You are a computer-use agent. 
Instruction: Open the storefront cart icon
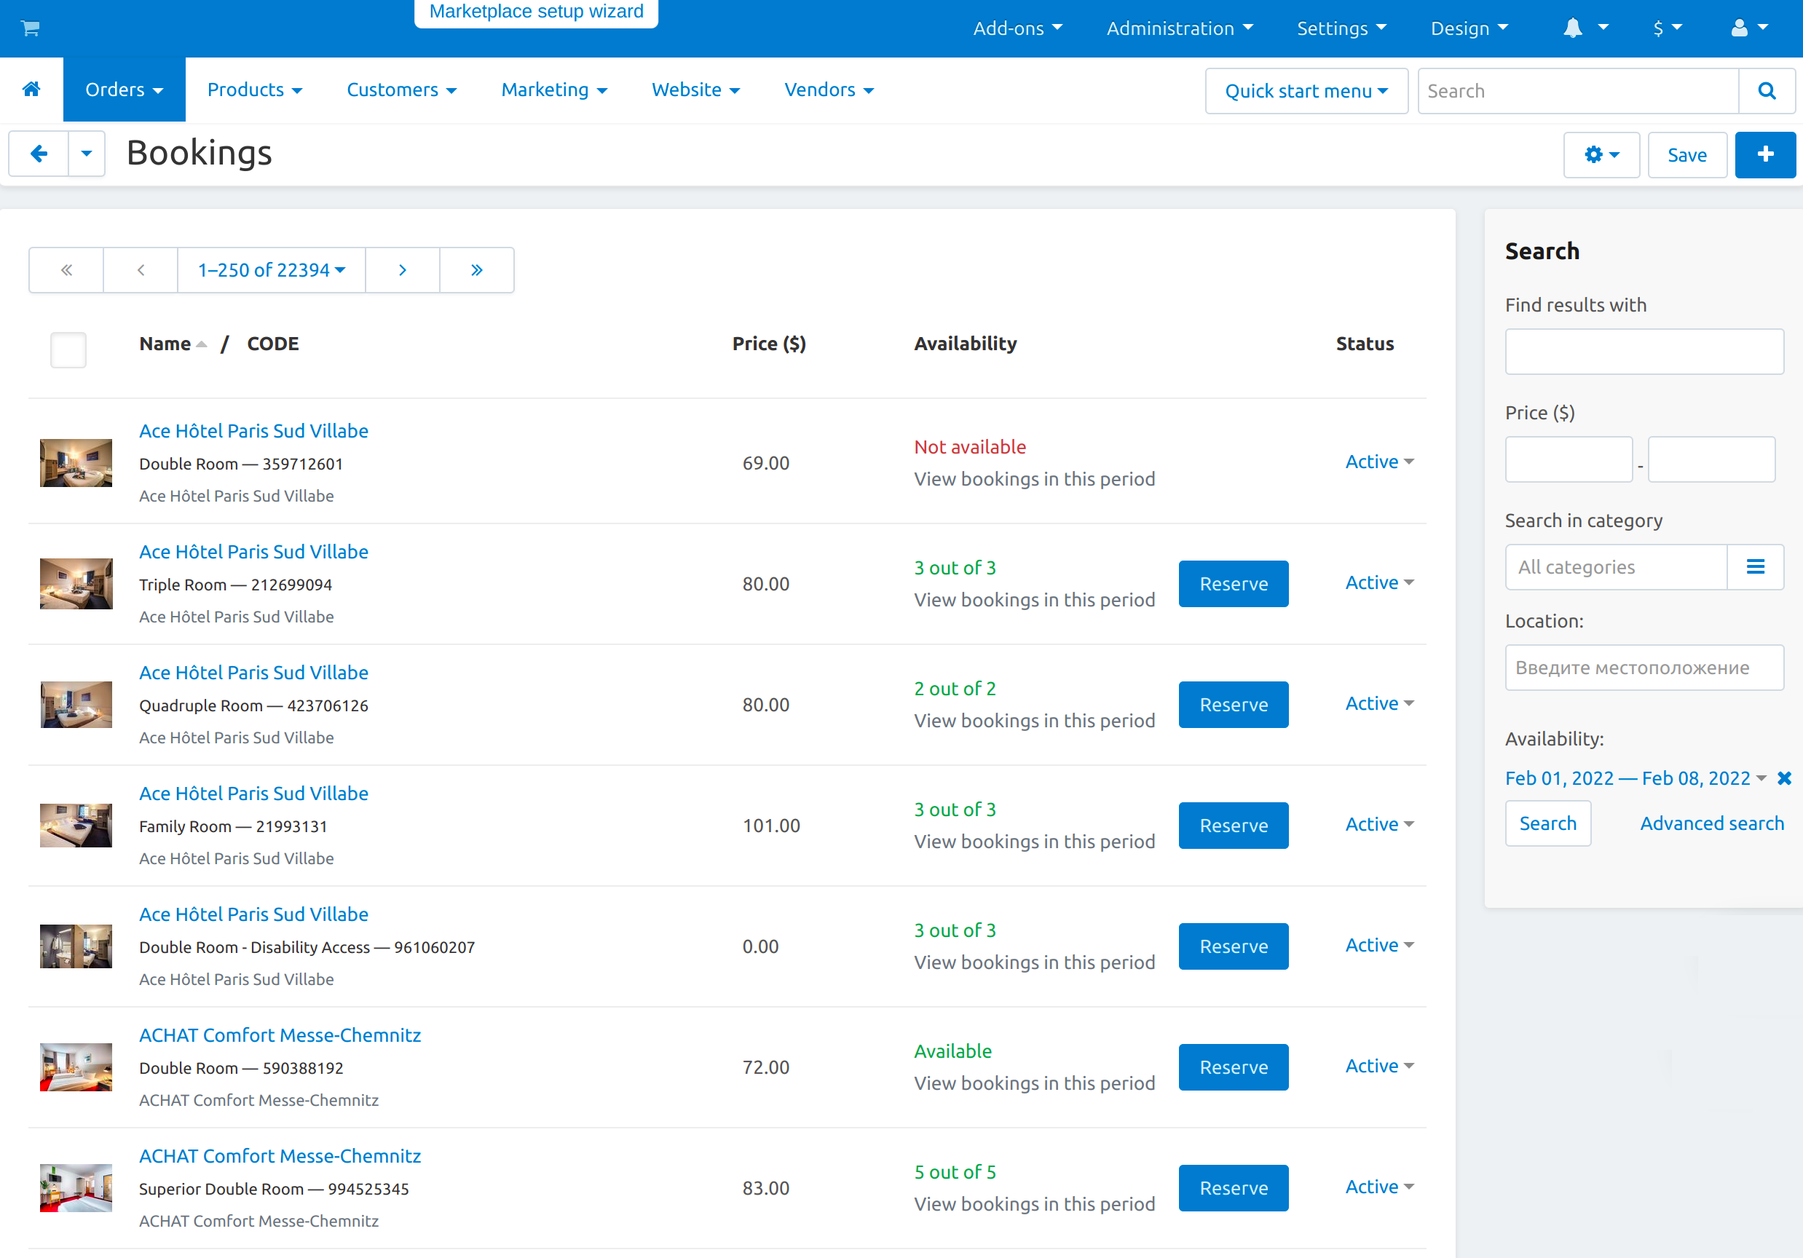pos(30,28)
